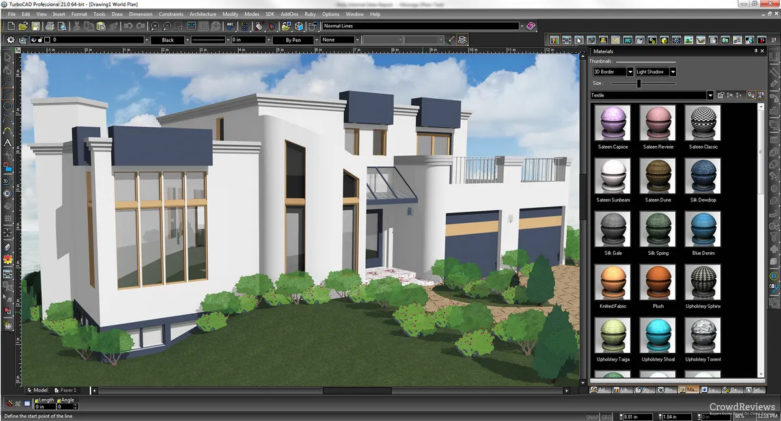Click the Undo arrow icon
This screenshot has height=421, width=781.
point(128,26)
